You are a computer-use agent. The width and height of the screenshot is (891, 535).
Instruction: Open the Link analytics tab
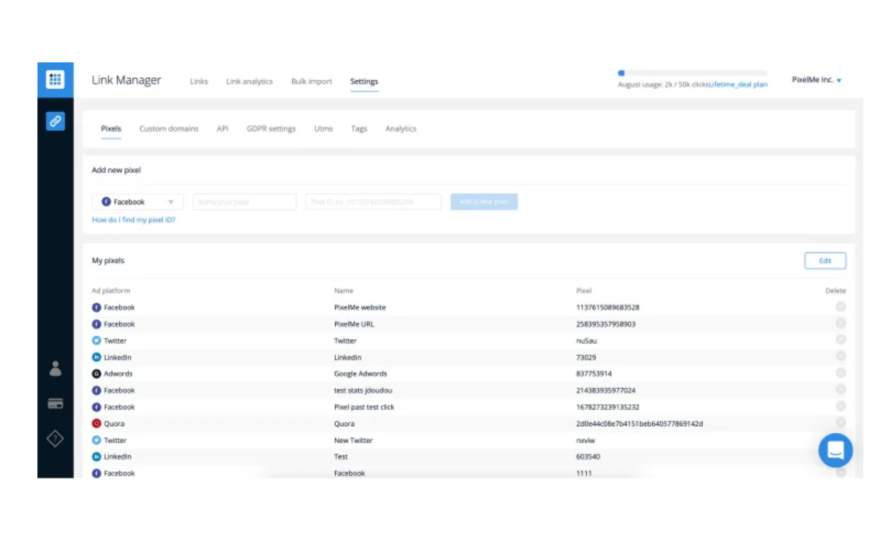point(249,81)
